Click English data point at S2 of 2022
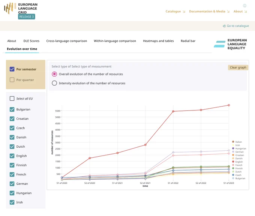Image resolution: width=255 pixels, height=216 pixels. tap(201, 110)
